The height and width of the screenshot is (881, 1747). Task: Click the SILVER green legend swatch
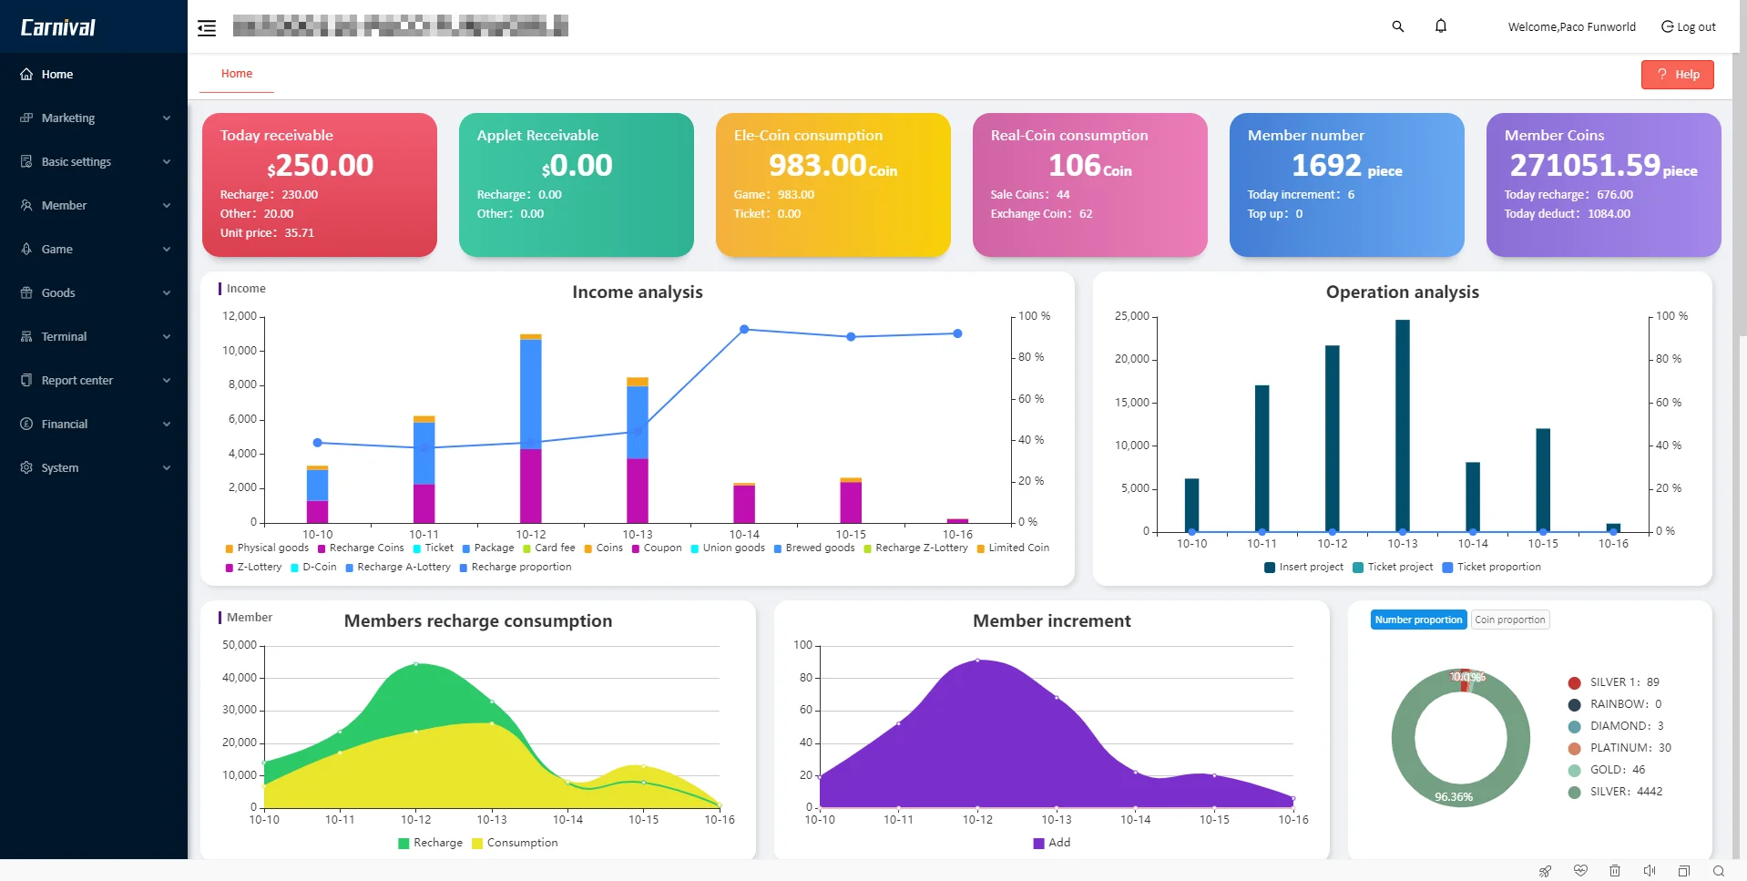1574,793
